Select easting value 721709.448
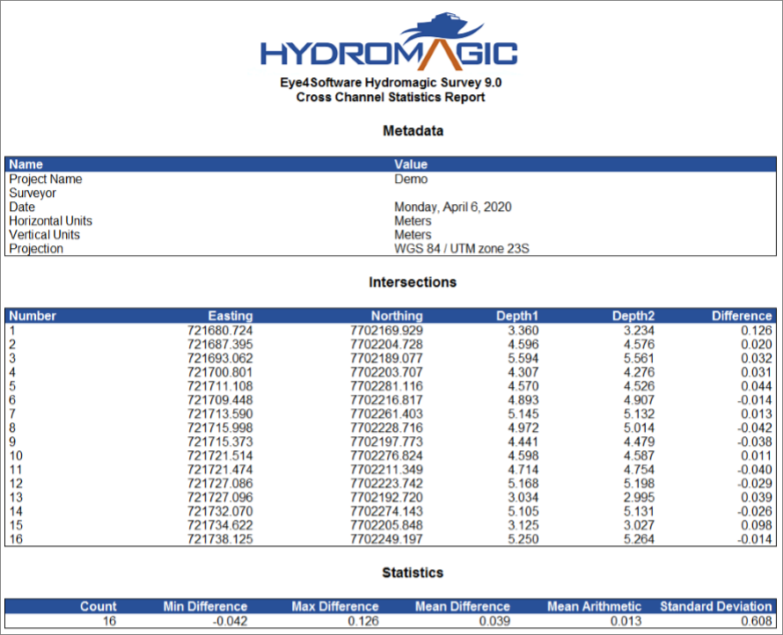Viewport: 783px width, 635px height. [x=220, y=400]
